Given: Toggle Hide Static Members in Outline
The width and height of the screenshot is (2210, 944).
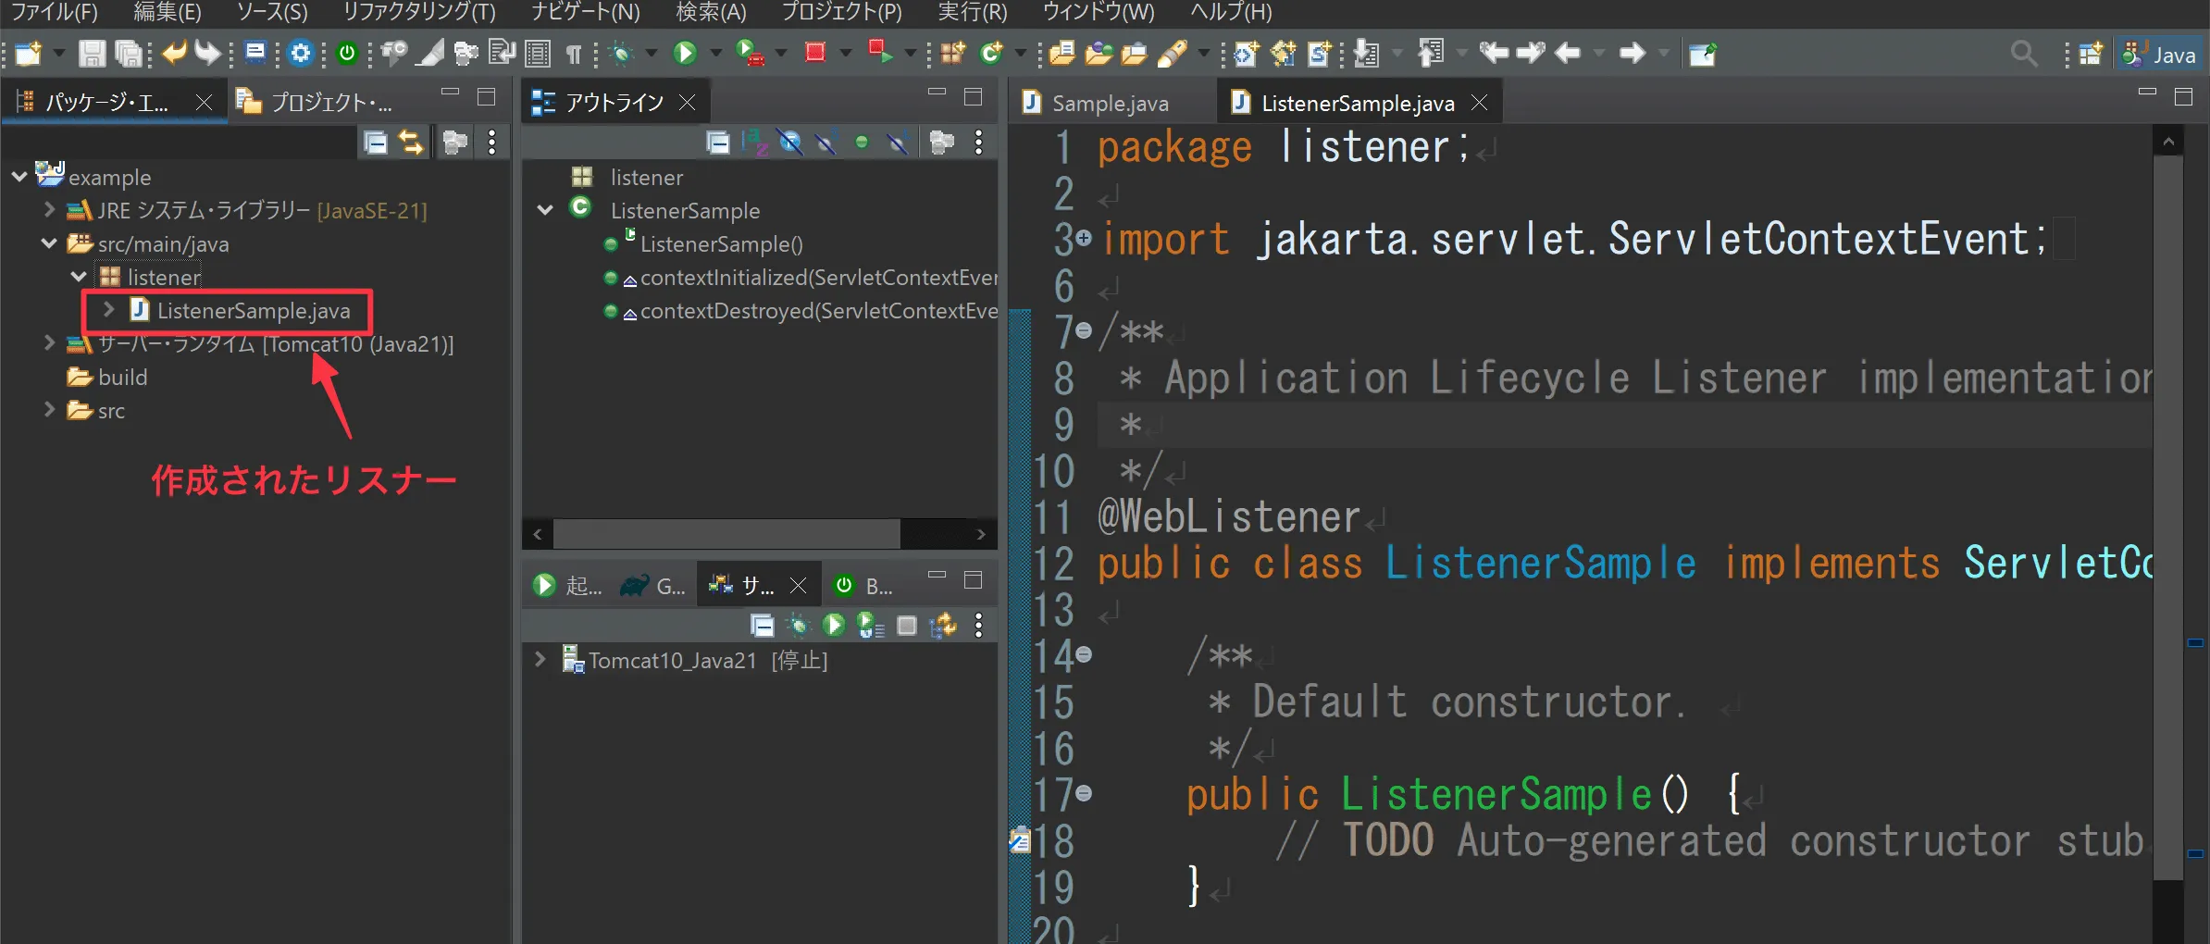Looking at the screenshot, I should (826, 143).
